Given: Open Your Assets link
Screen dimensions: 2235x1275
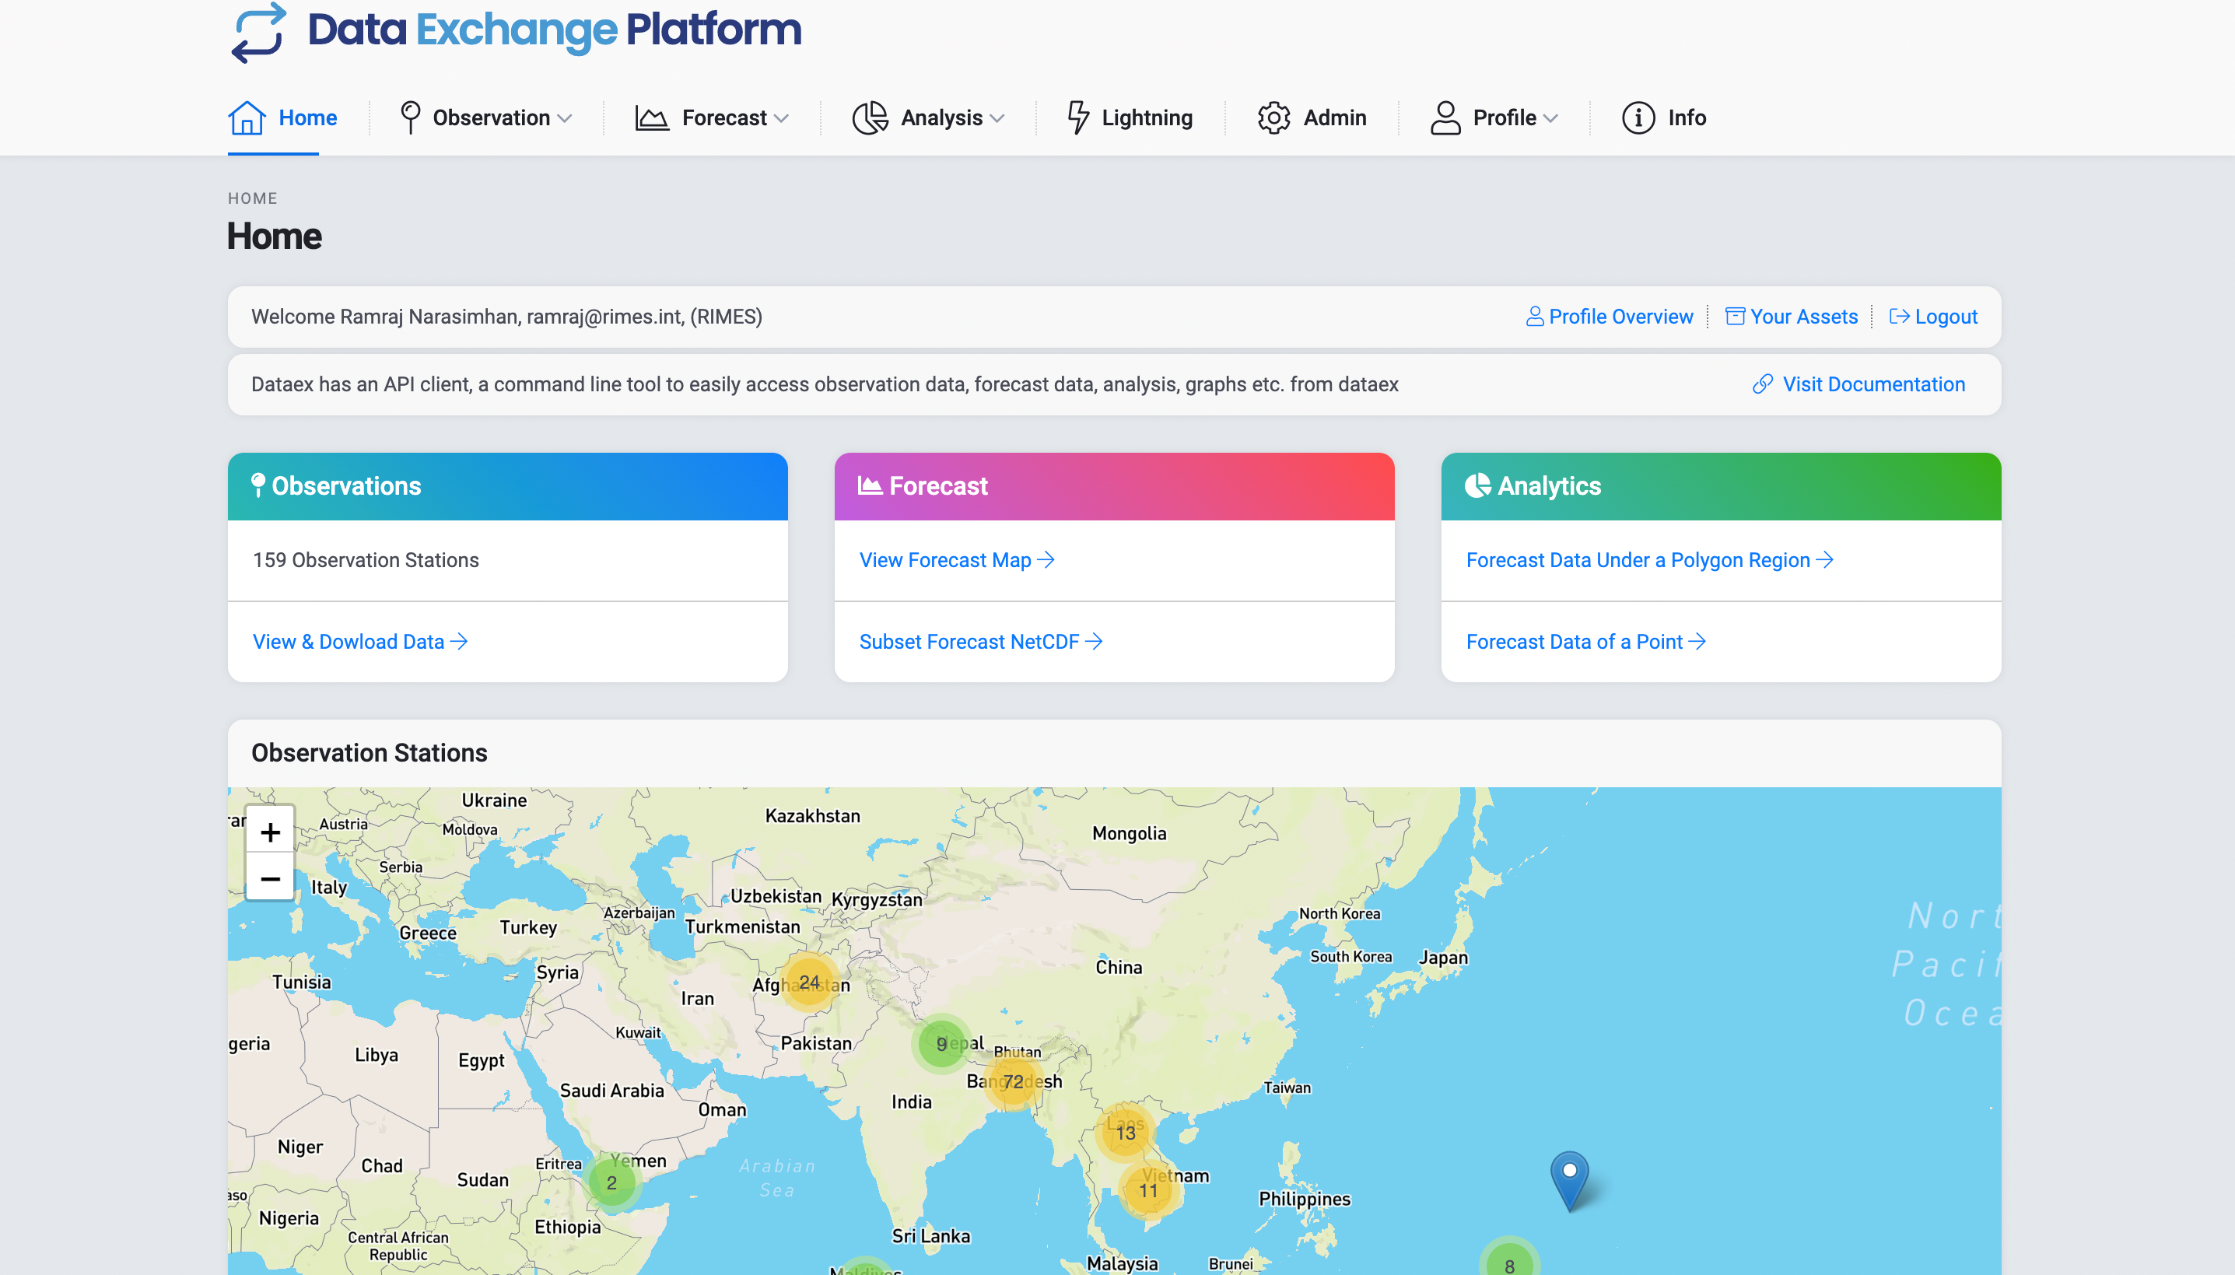Looking at the screenshot, I should 1791,317.
